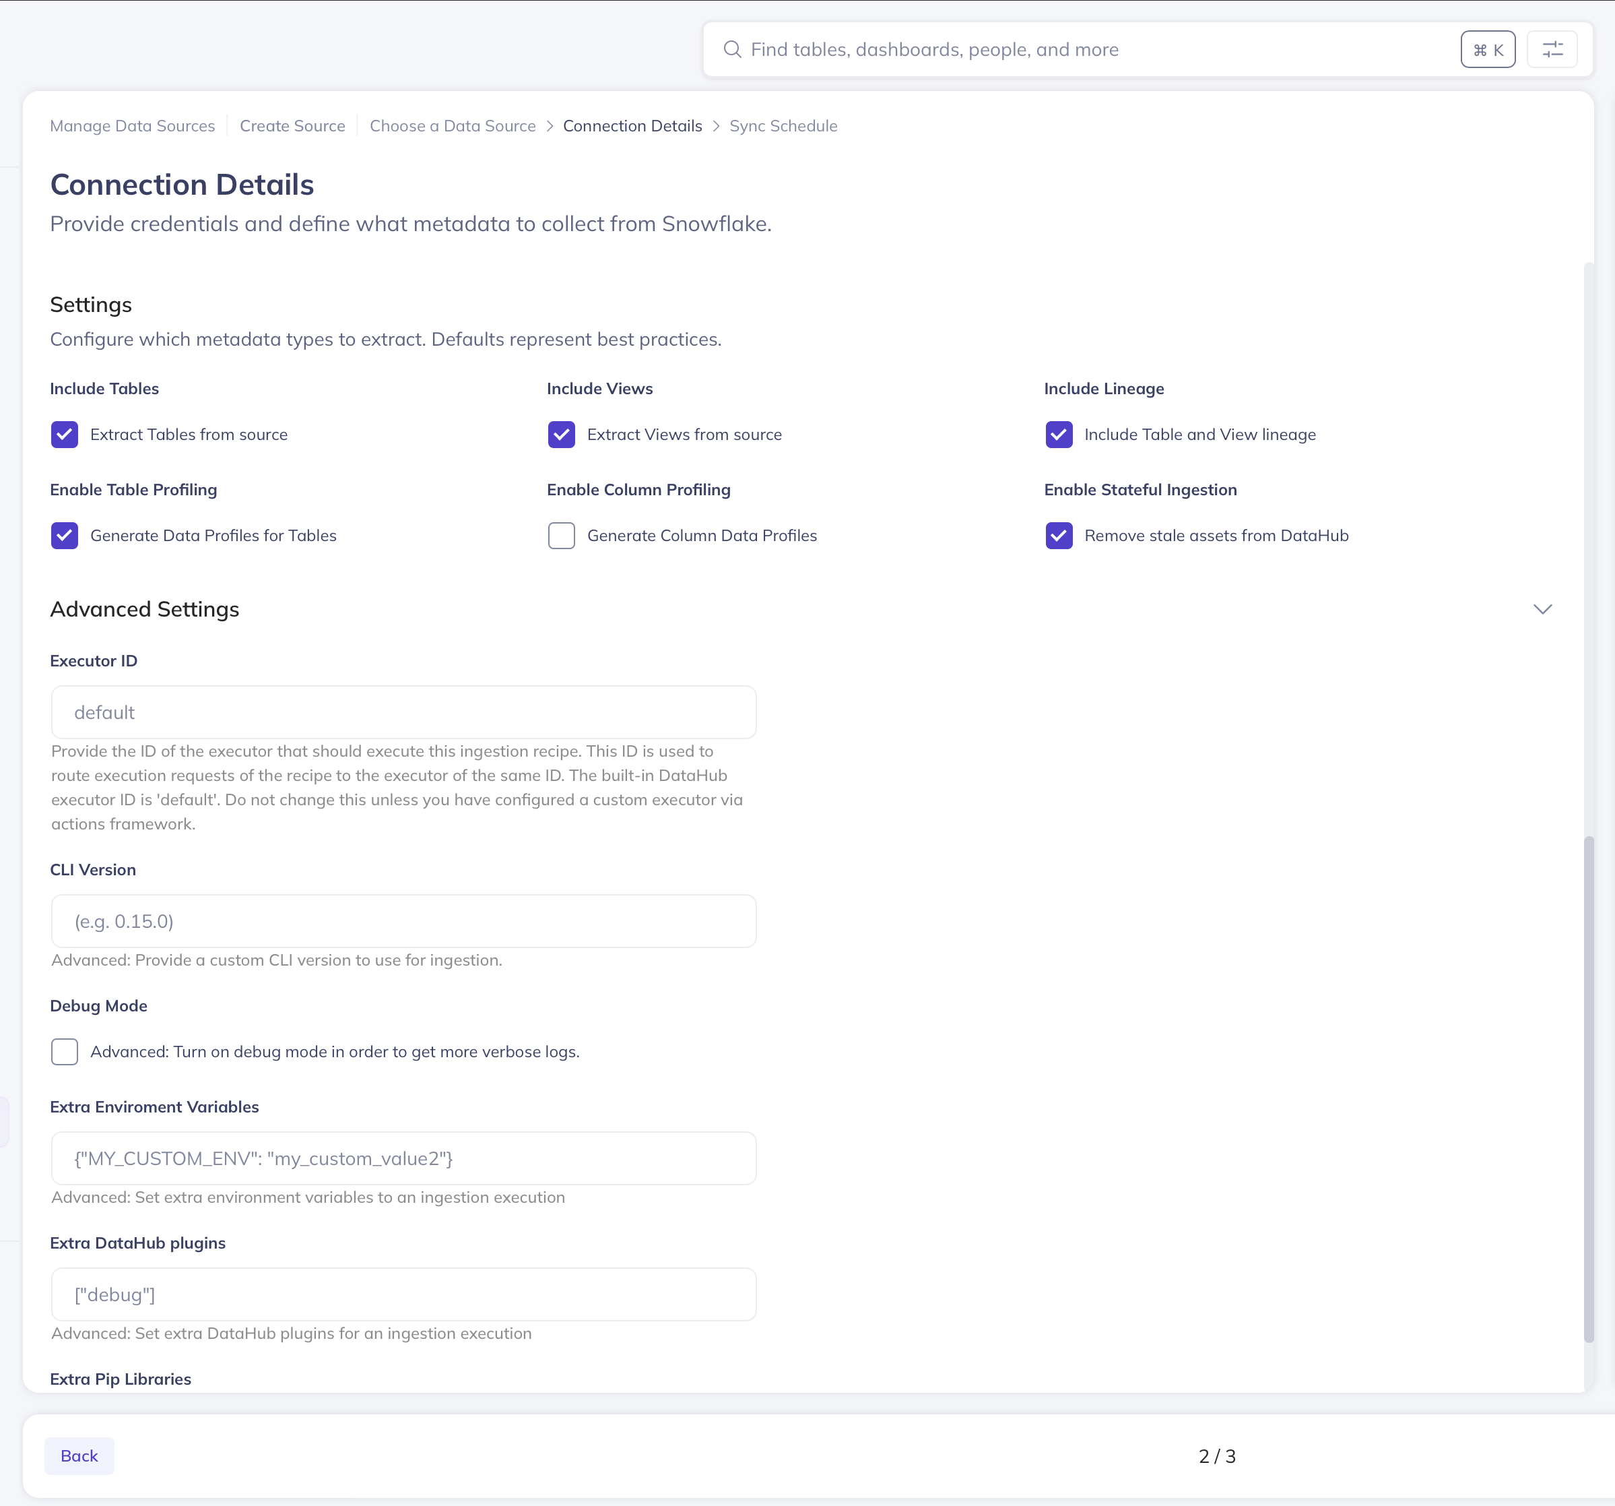
Task: Disable Remove stale assets from DataHub
Action: tap(1059, 536)
